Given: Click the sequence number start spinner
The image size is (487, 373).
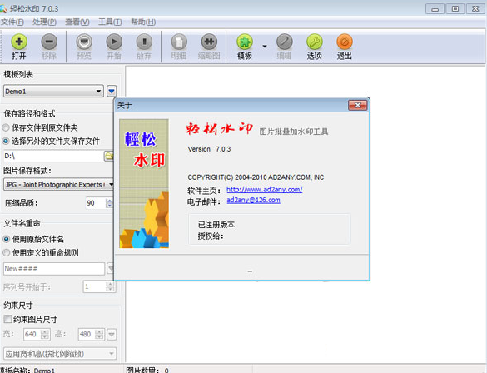Looking at the screenshot, I should [x=110, y=286].
